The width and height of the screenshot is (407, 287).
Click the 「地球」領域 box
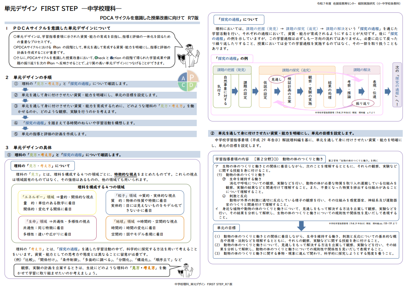tap(145, 227)
